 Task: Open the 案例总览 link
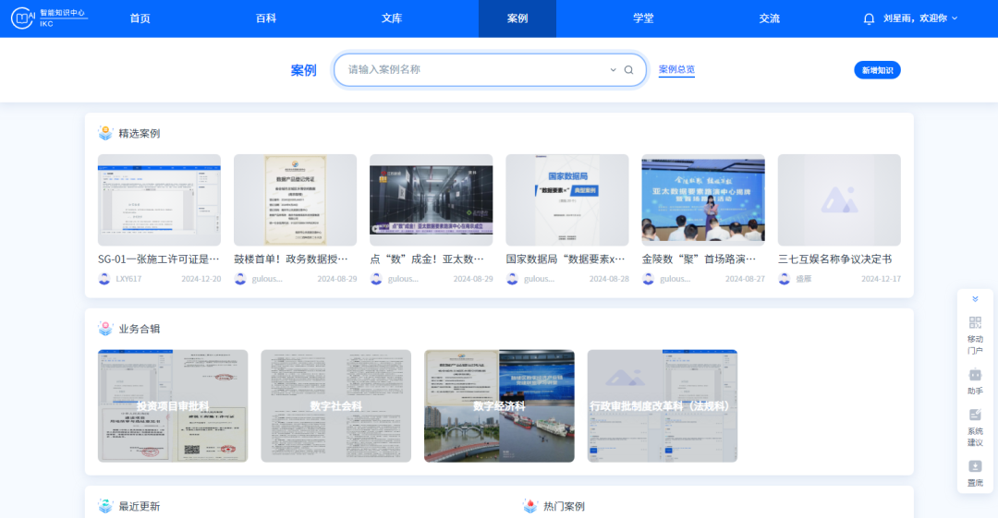pos(676,70)
